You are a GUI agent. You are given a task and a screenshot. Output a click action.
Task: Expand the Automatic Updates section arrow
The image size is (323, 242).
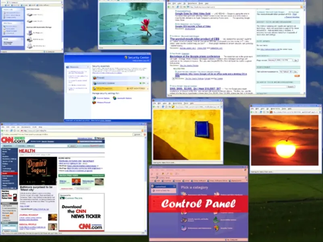[148, 83]
